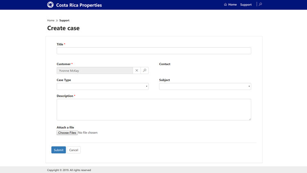The width and height of the screenshot is (307, 173).
Task: Clear the Customer field with the X icon
Action: pyautogui.click(x=137, y=71)
